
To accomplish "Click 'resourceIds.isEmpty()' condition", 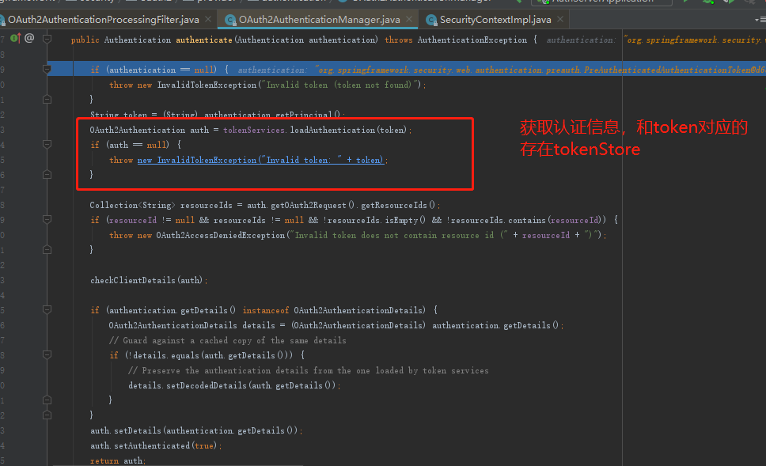I will click(x=376, y=220).
